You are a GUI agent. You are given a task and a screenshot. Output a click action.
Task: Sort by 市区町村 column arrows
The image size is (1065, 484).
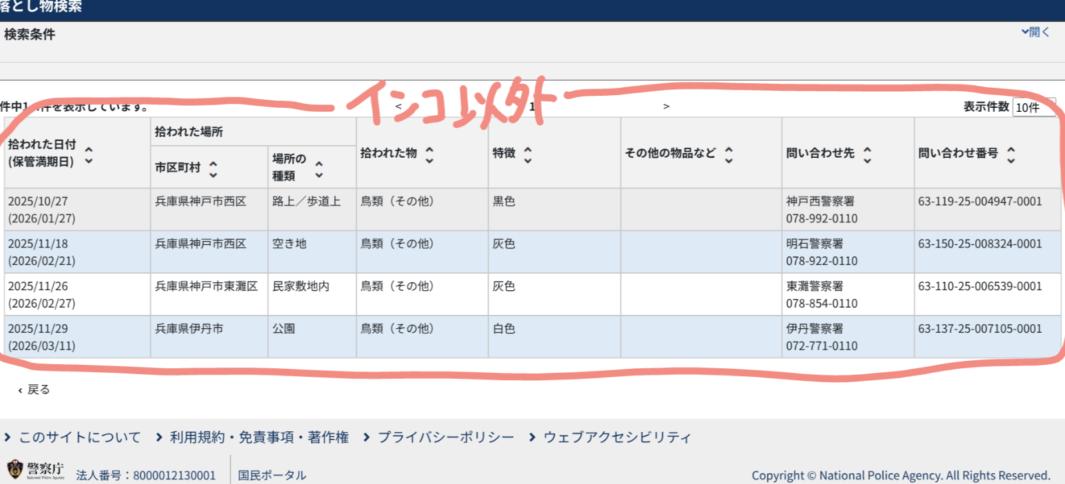click(x=213, y=168)
